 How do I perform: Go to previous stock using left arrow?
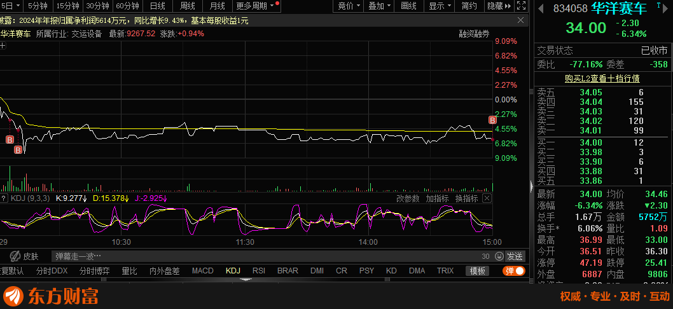[x=540, y=8]
